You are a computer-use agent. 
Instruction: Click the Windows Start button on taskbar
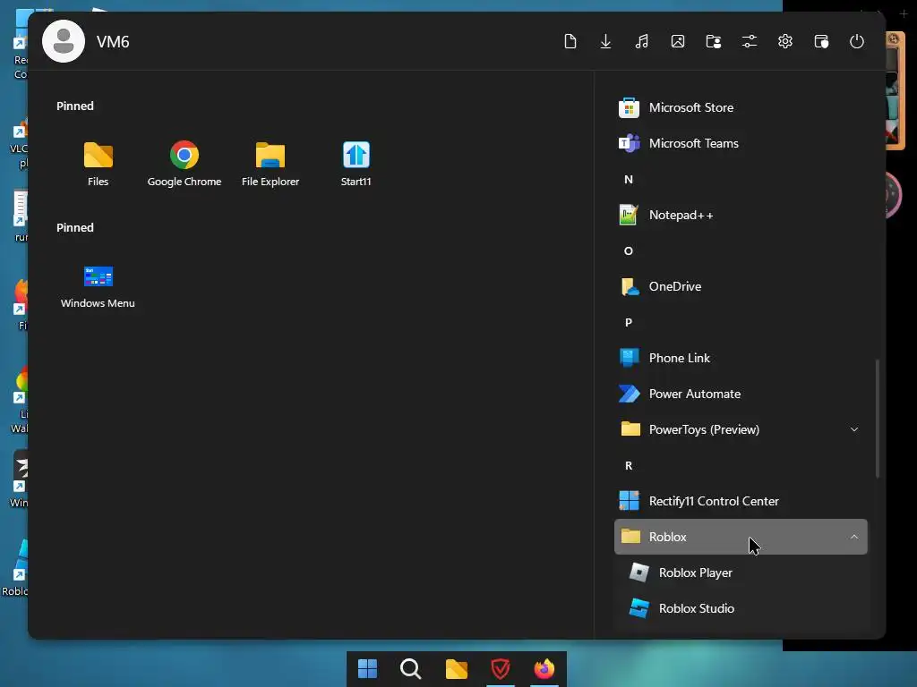point(367,668)
